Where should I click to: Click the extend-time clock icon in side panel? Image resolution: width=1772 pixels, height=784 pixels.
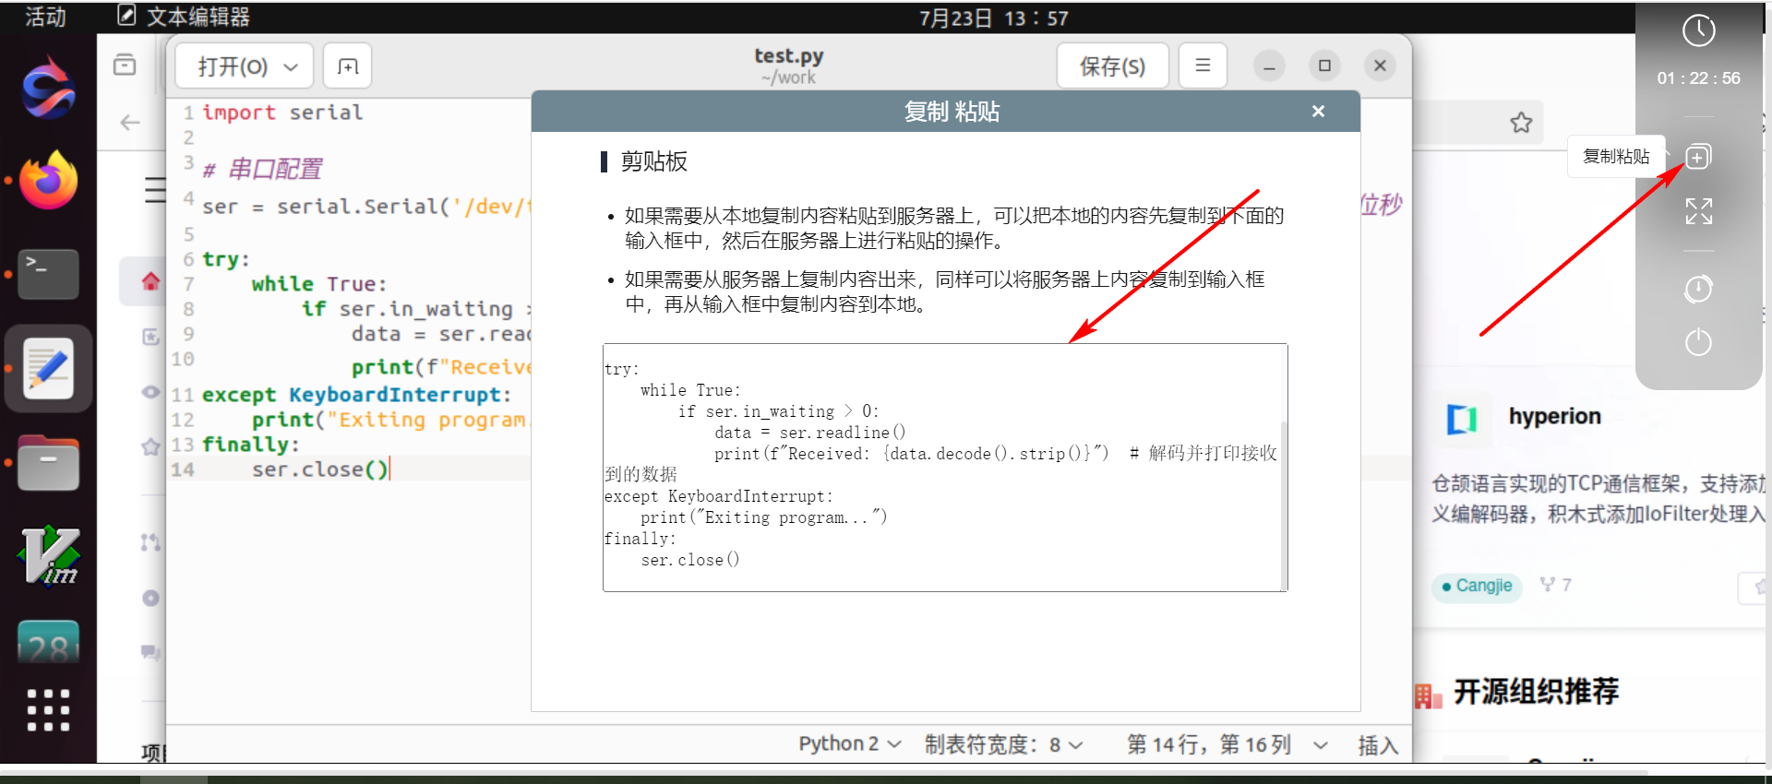1698,289
